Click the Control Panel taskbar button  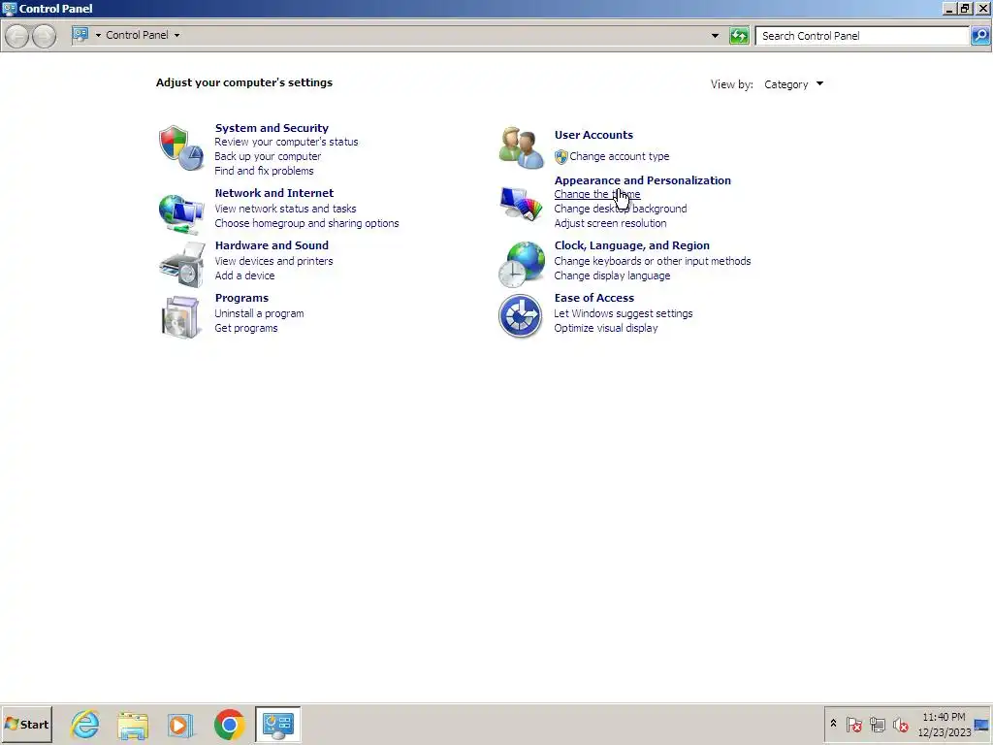[x=278, y=724]
